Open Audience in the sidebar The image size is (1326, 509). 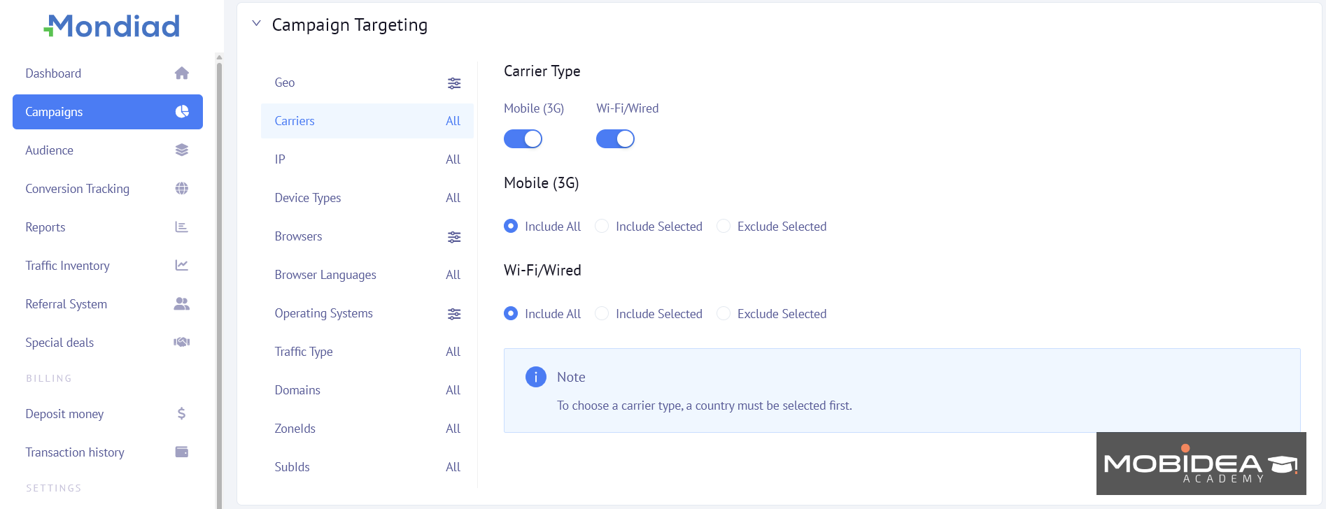108,150
